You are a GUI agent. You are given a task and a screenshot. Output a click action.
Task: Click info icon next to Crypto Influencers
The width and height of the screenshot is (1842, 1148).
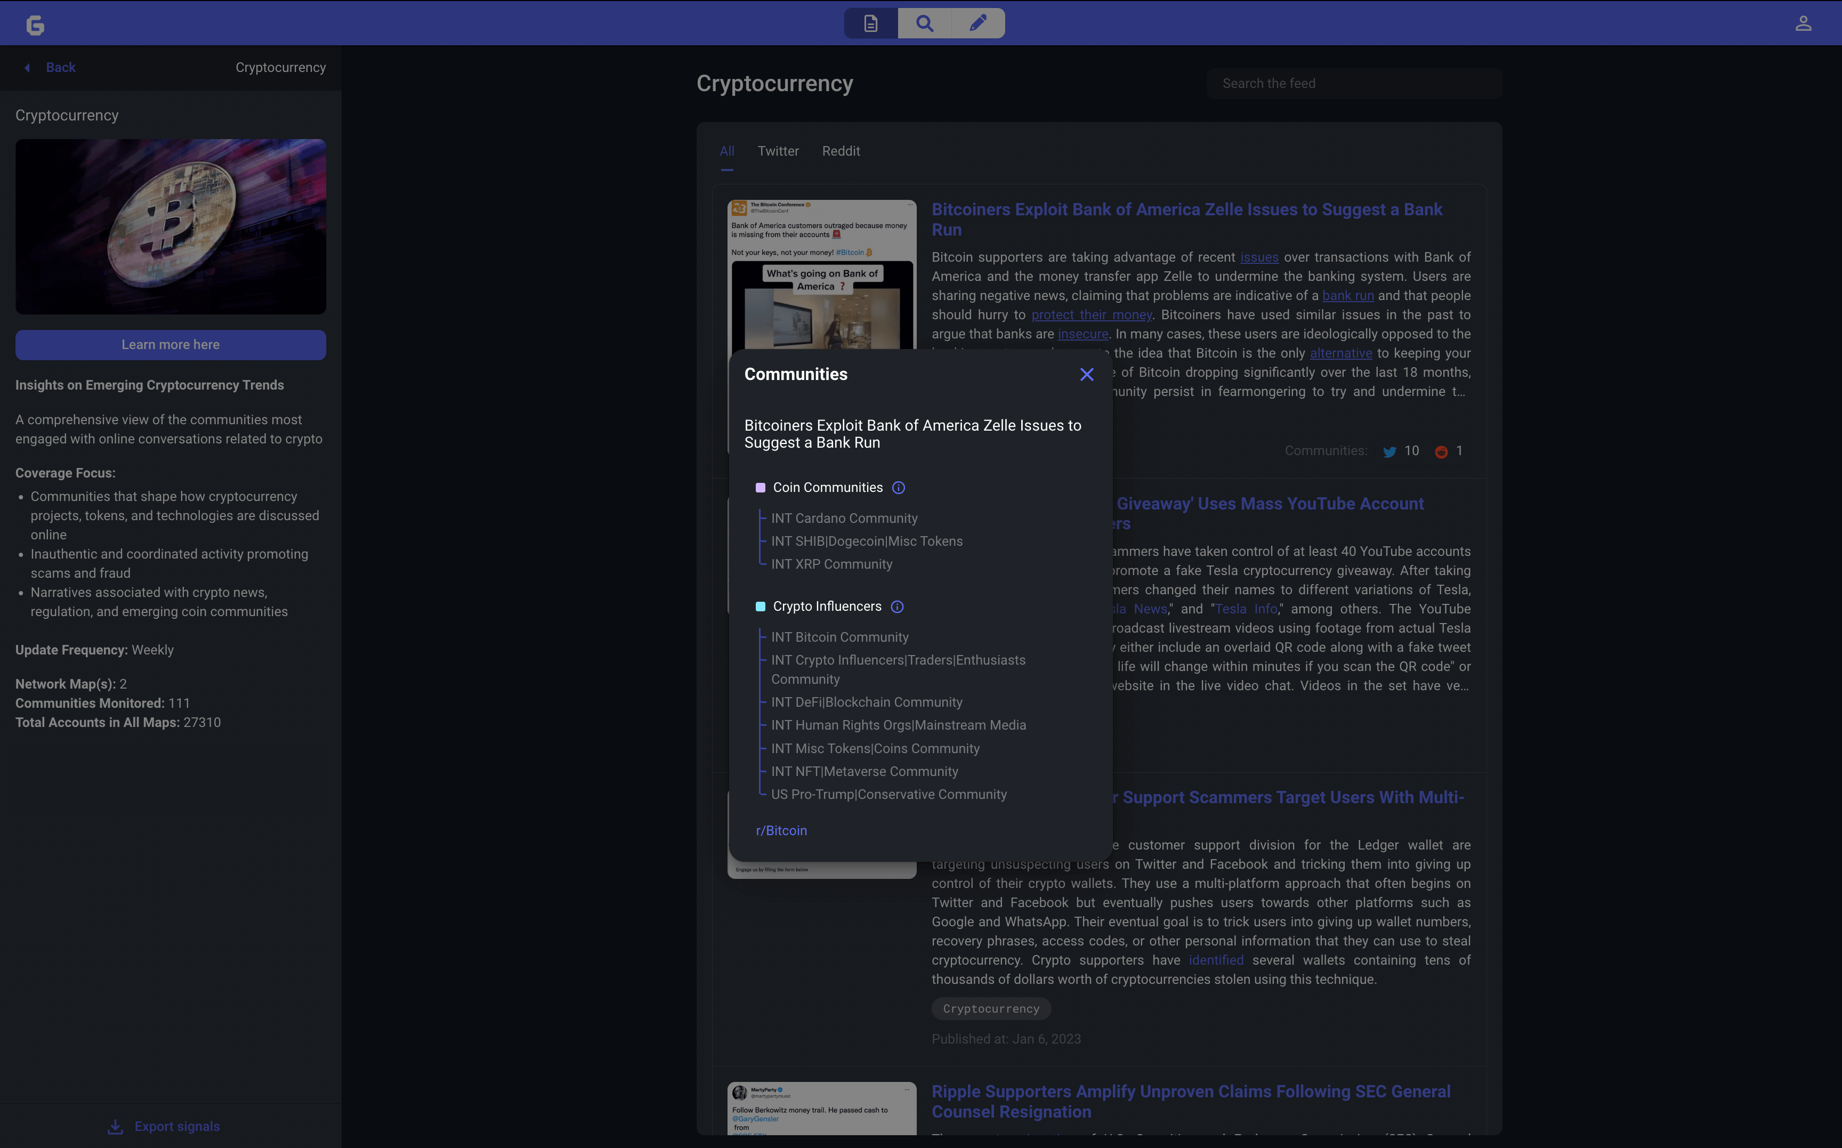pyautogui.click(x=896, y=607)
